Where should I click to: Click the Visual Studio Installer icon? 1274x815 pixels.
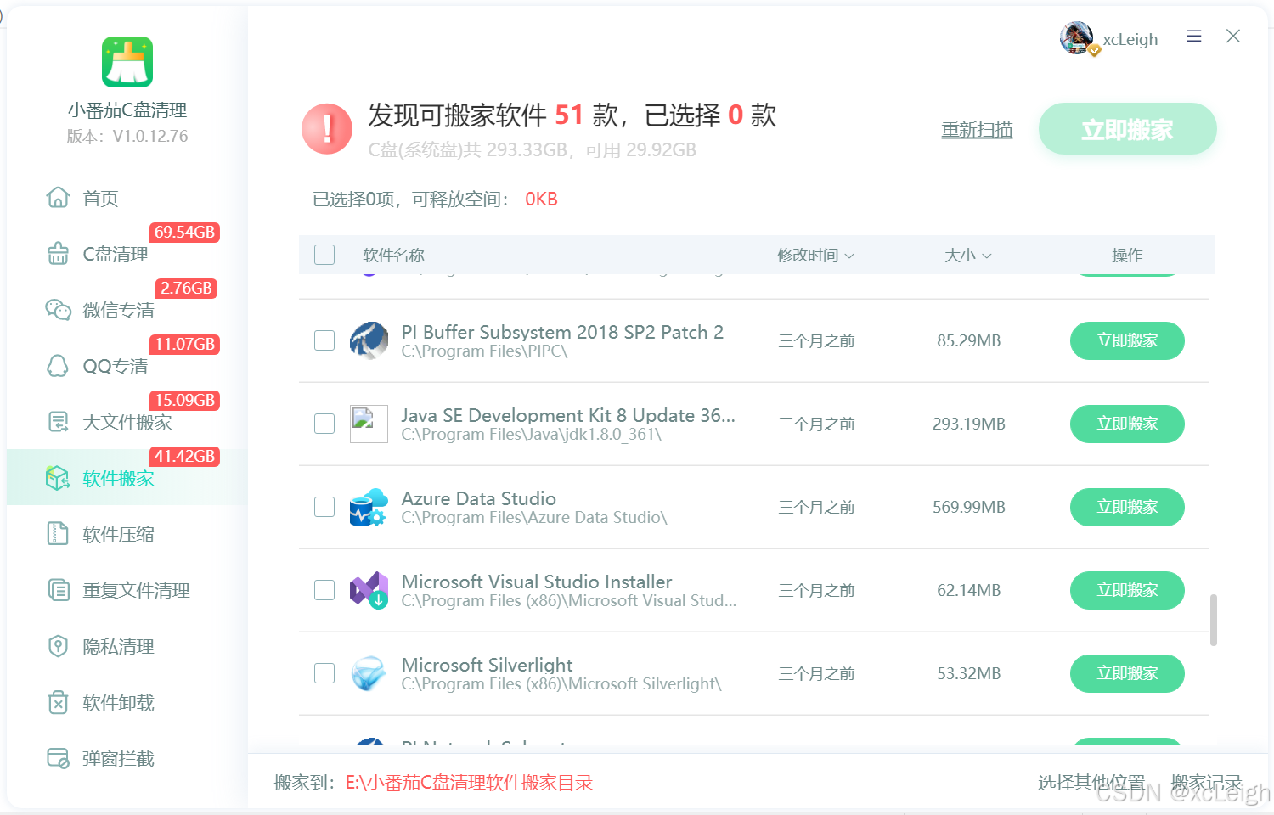pyautogui.click(x=369, y=590)
